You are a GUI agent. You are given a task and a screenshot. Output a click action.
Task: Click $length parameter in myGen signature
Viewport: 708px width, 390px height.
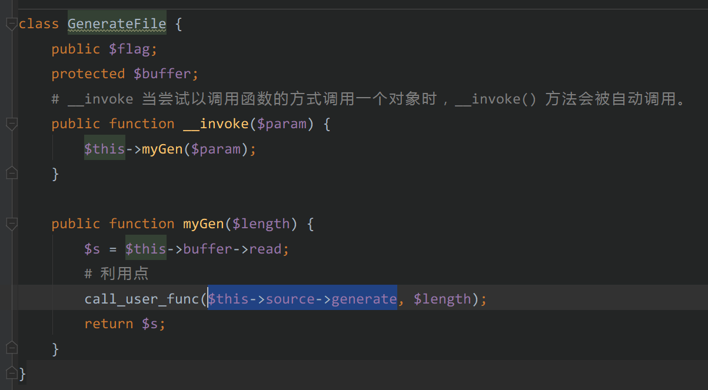[x=261, y=224]
